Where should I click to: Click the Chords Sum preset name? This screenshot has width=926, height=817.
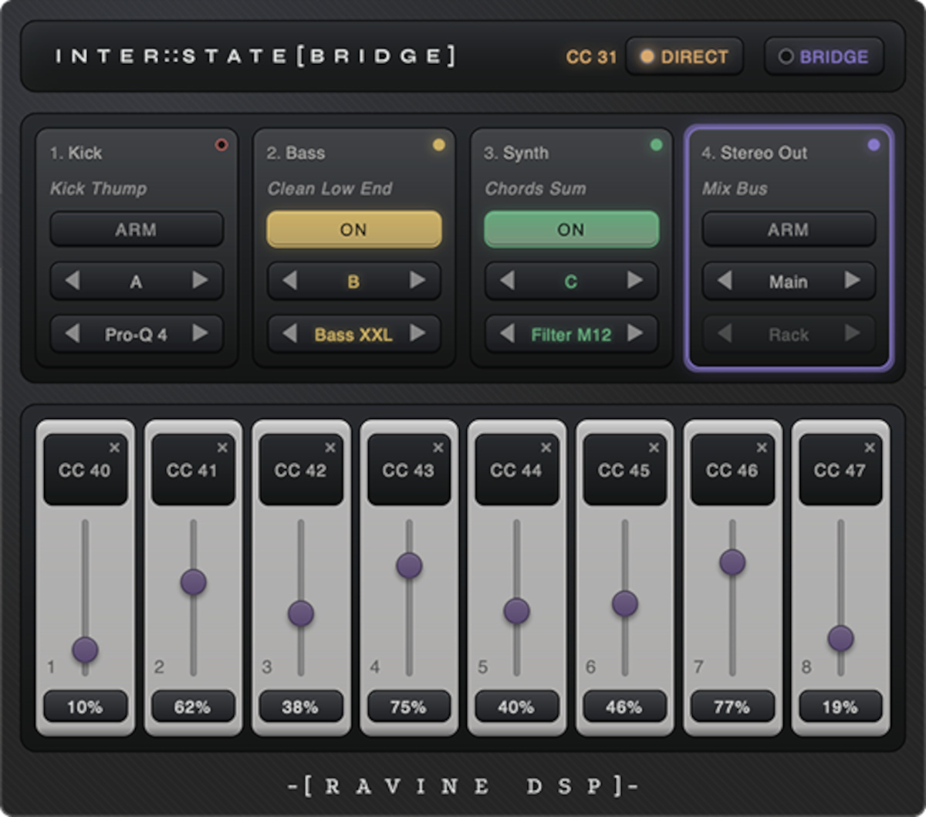pyautogui.click(x=535, y=188)
